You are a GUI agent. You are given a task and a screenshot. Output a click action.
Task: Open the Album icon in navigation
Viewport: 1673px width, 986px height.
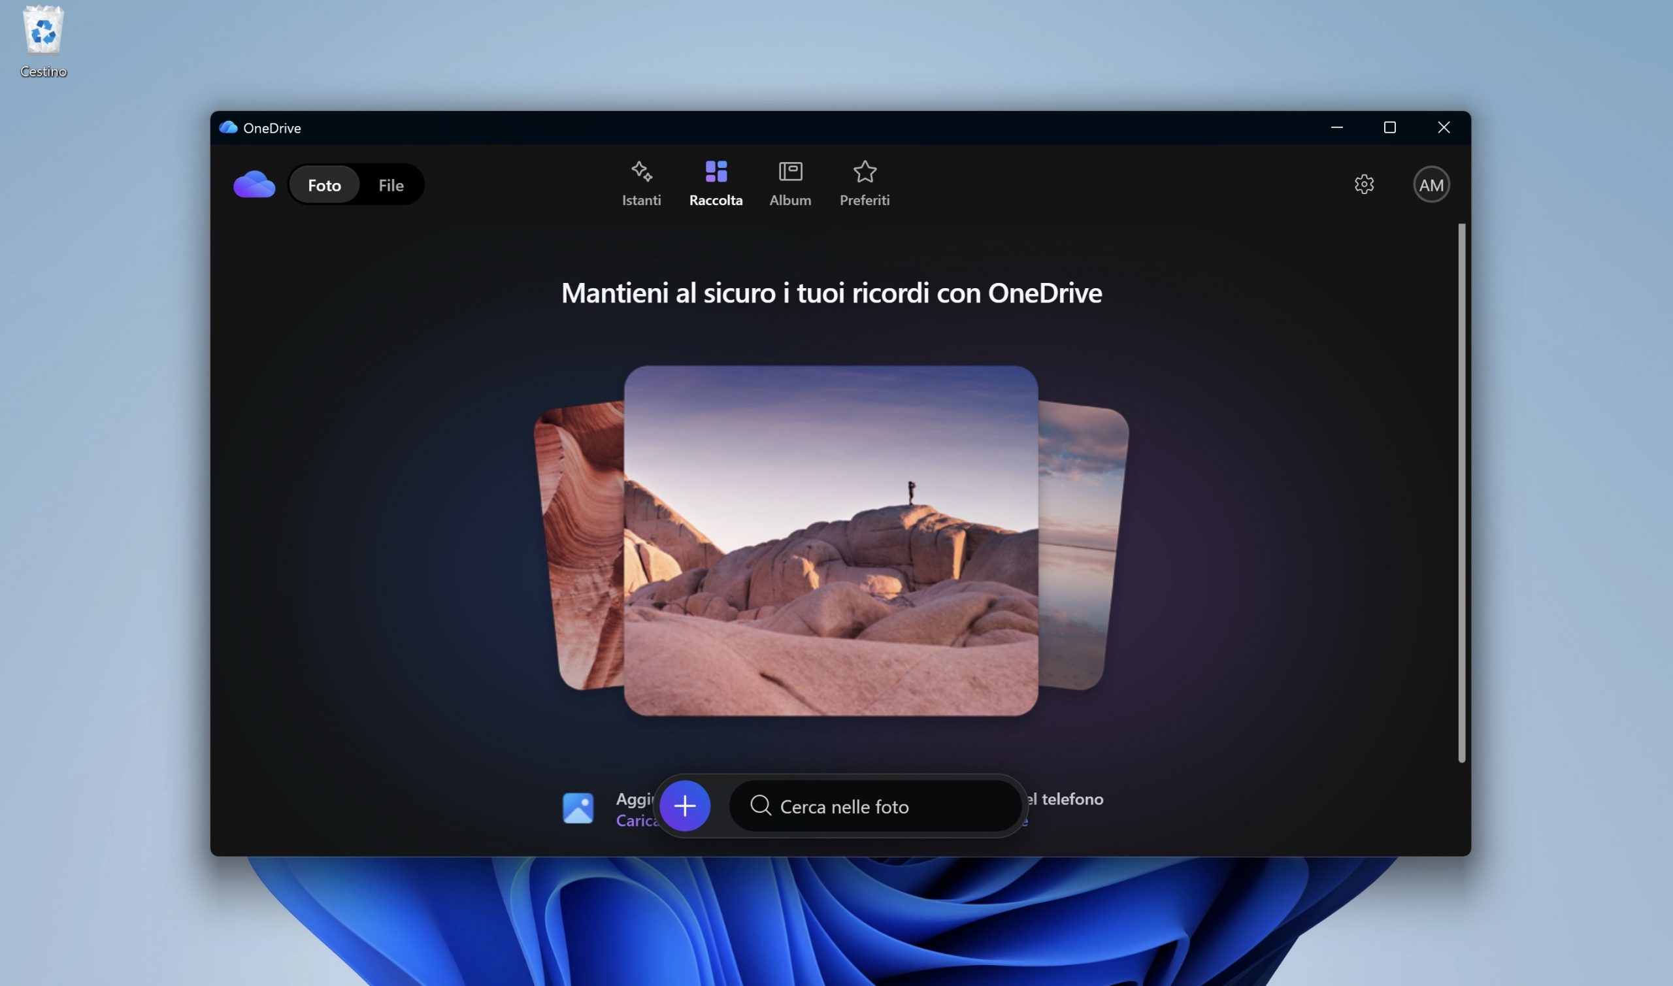(x=790, y=172)
